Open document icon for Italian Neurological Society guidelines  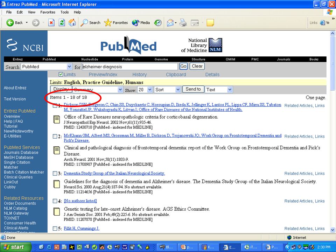pyautogui.click(x=57, y=184)
